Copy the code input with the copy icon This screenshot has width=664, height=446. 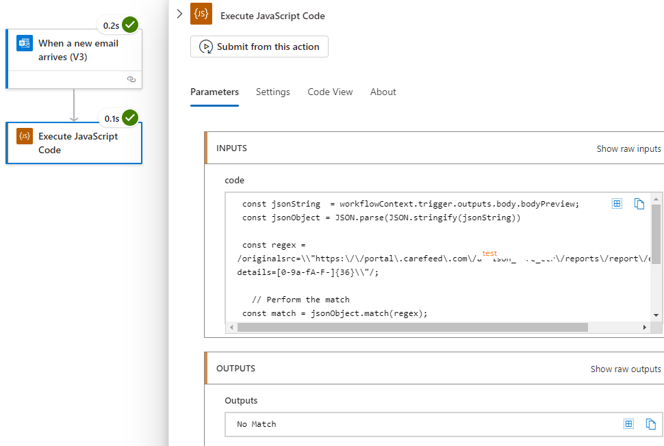pyautogui.click(x=639, y=204)
